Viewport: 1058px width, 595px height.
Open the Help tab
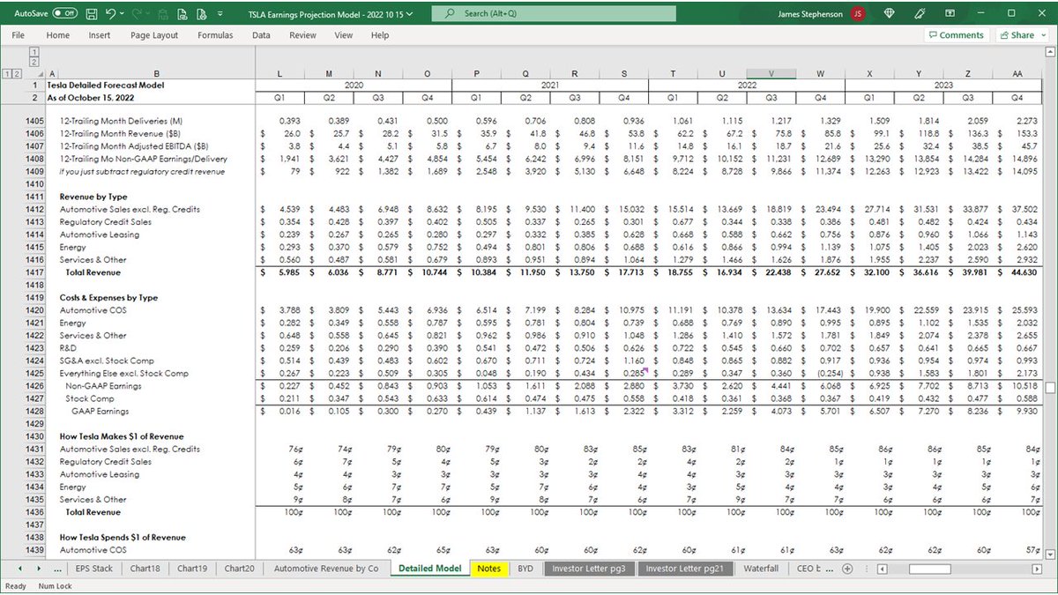click(x=380, y=35)
